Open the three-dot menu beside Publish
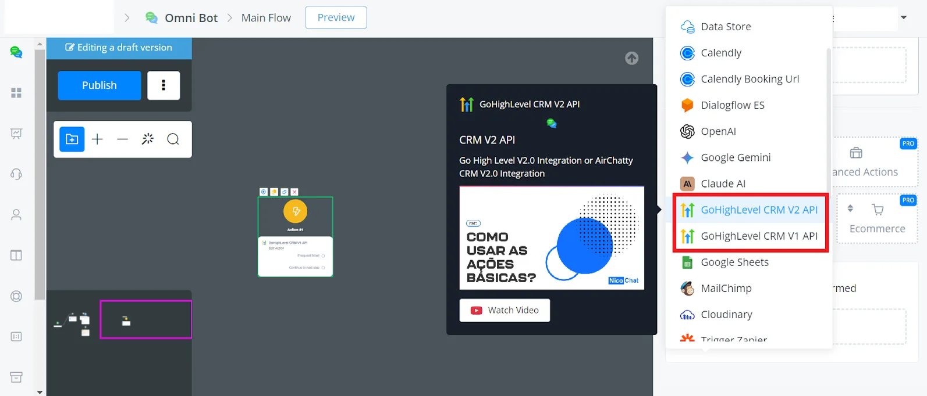Viewport: 927px width, 396px height. pyautogui.click(x=164, y=85)
